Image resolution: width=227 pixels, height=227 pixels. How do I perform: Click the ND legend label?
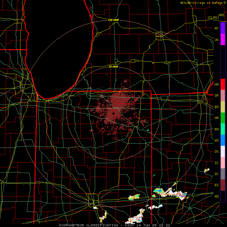216,196
